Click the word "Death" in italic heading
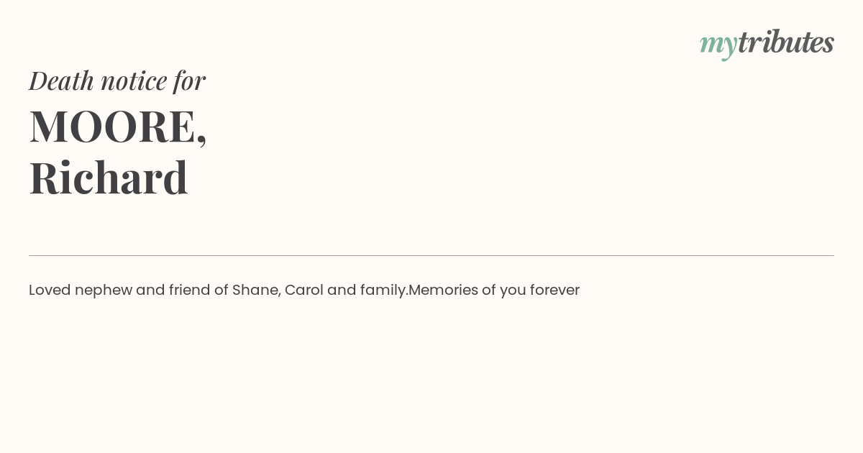Viewport: 863px width, 453px height. click(62, 81)
